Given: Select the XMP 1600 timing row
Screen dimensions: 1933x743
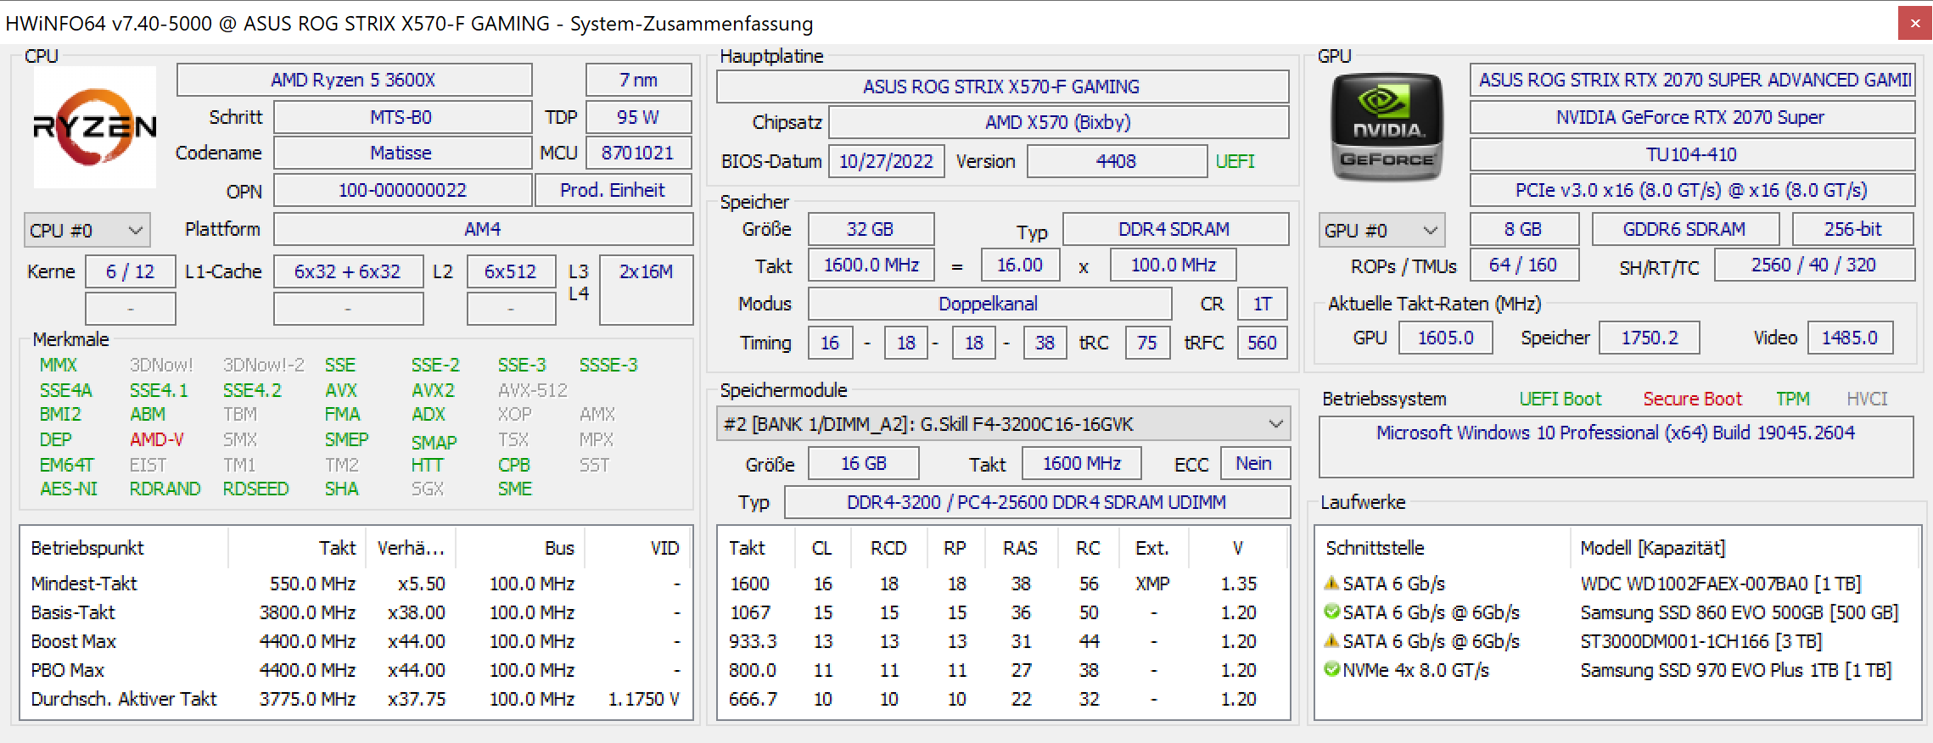Looking at the screenshot, I should point(1003,584).
